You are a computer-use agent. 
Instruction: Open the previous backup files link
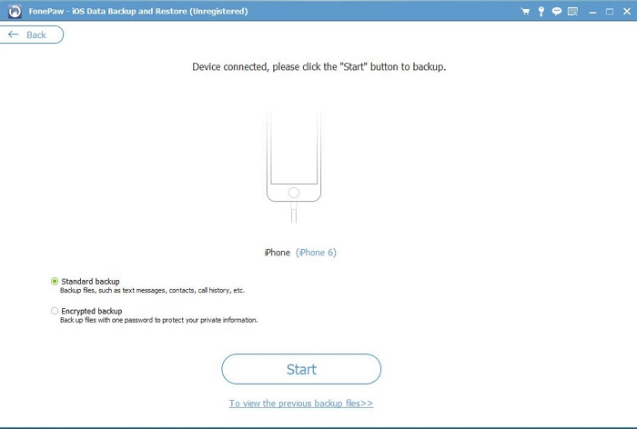point(301,404)
